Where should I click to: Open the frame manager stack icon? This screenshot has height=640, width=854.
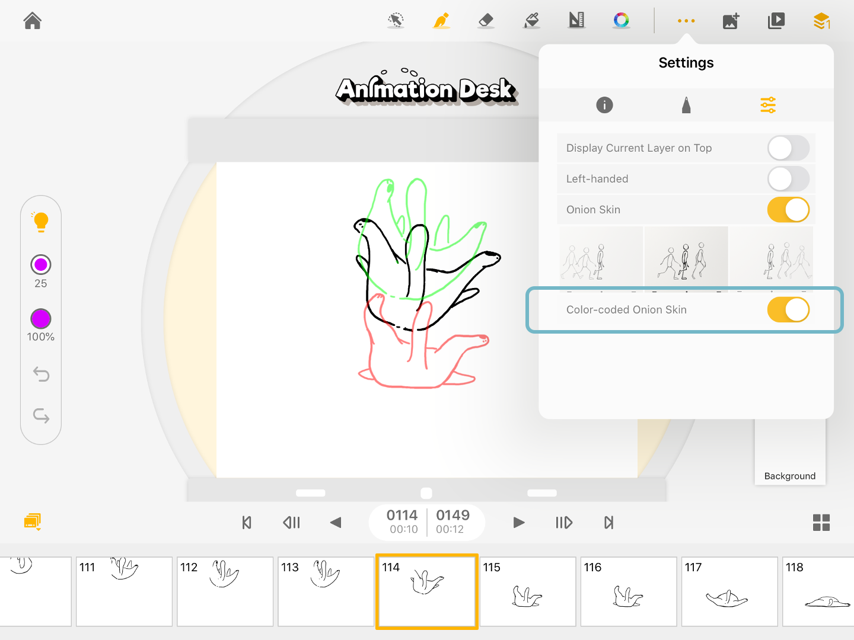tap(33, 521)
